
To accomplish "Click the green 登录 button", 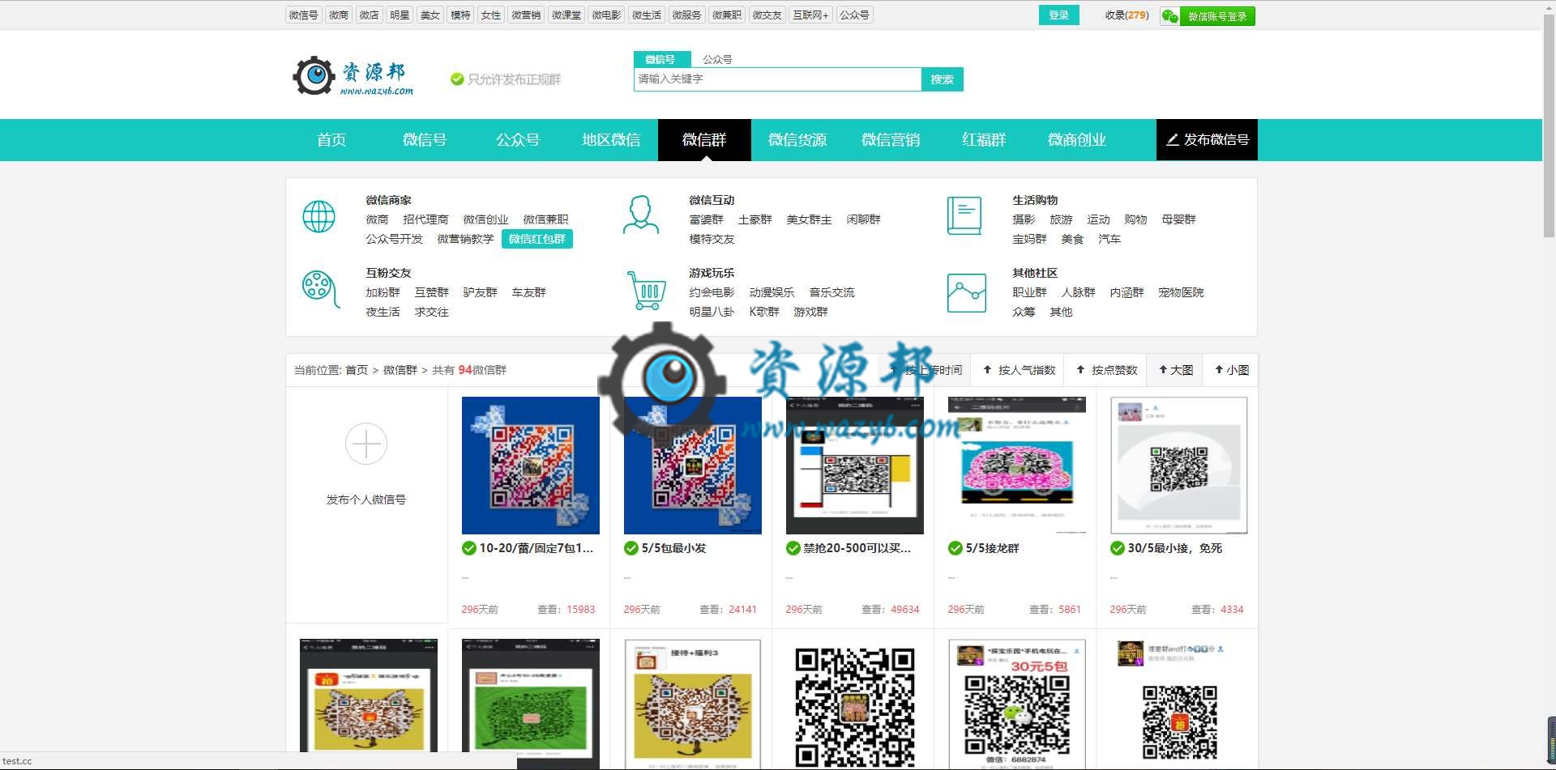I will pyautogui.click(x=1058, y=15).
